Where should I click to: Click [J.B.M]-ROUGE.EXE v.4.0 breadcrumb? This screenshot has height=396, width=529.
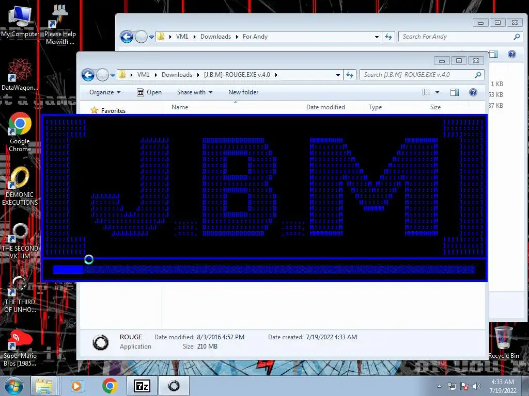point(237,75)
